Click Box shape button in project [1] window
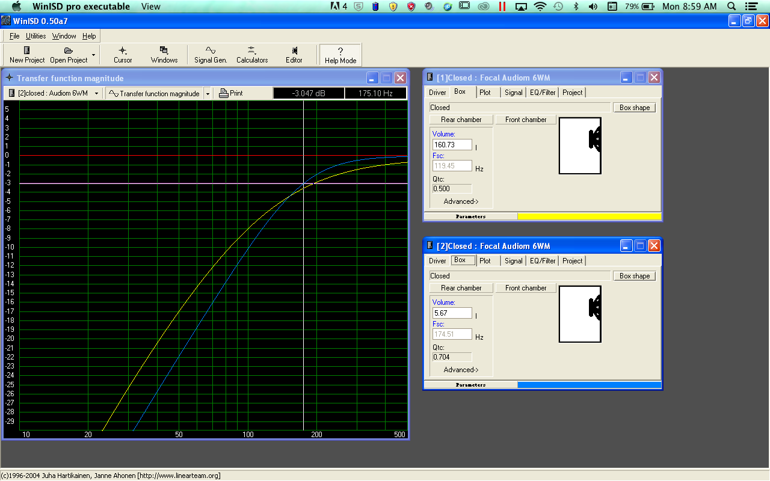 [635, 108]
